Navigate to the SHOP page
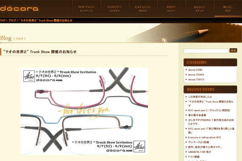The width and height of the screenshot is (242, 161). [x=171, y=8]
